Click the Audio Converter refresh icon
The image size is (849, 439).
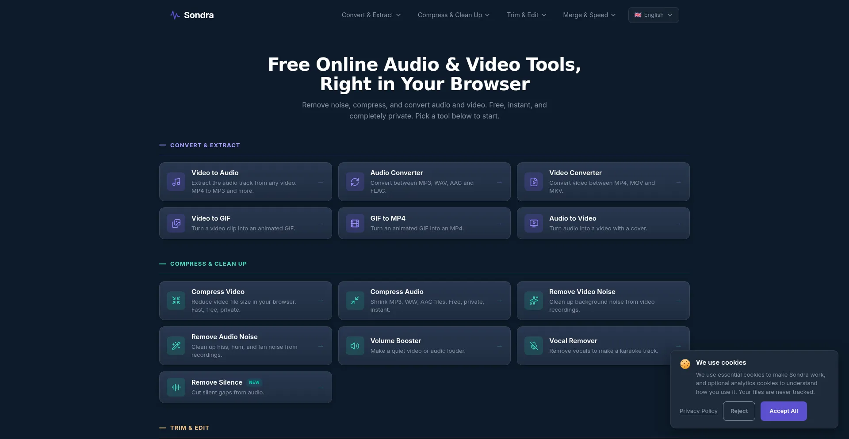pos(355,182)
